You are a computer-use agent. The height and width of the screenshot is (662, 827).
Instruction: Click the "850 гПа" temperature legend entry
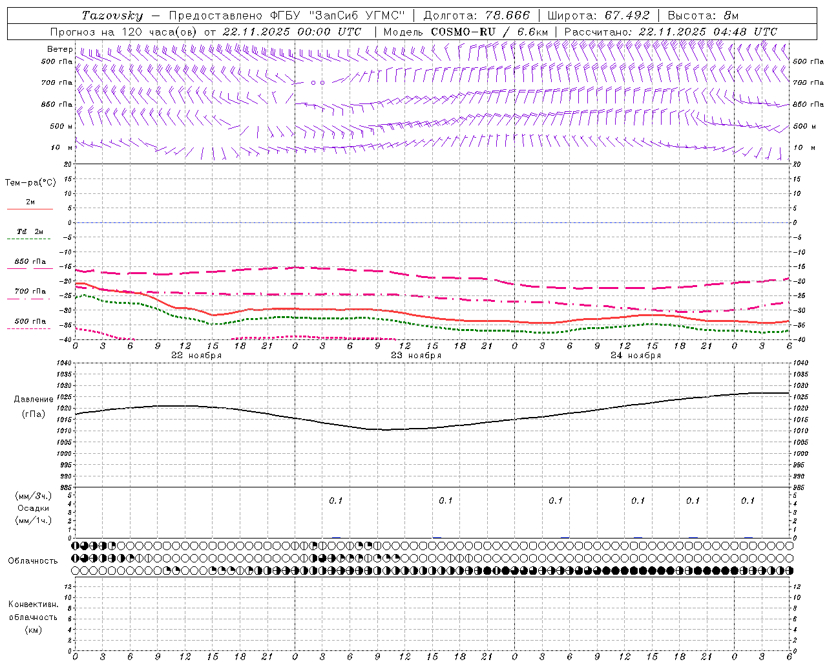pyautogui.click(x=30, y=262)
